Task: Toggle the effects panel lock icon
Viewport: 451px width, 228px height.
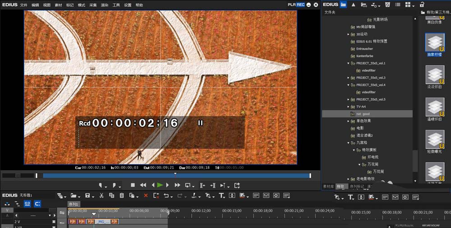Action: tap(422, 5)
